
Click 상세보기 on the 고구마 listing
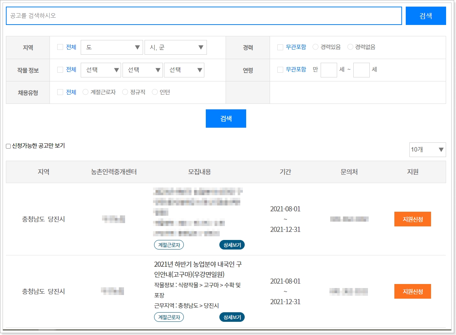point(232,317)
